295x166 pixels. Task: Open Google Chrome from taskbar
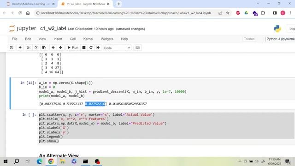51,161
